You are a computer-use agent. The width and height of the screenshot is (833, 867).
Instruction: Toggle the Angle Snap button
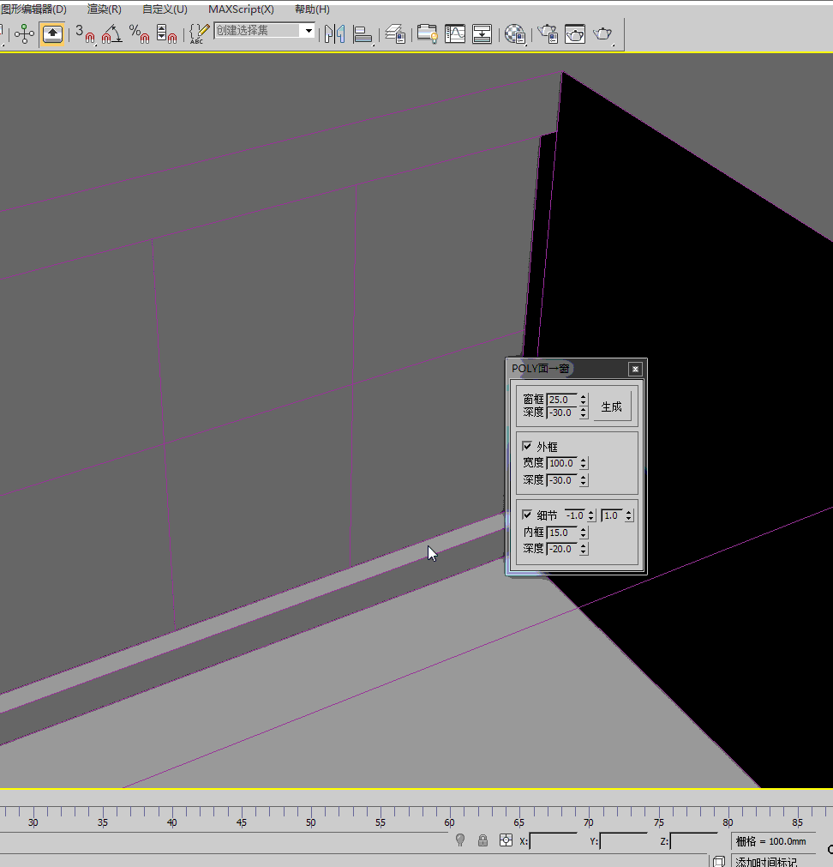[112, 34]
